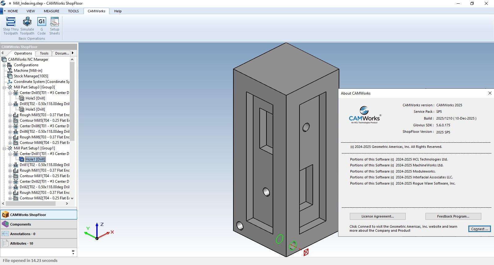Open the G Code tool
The image size is (494, 265).
click(42, 26)
